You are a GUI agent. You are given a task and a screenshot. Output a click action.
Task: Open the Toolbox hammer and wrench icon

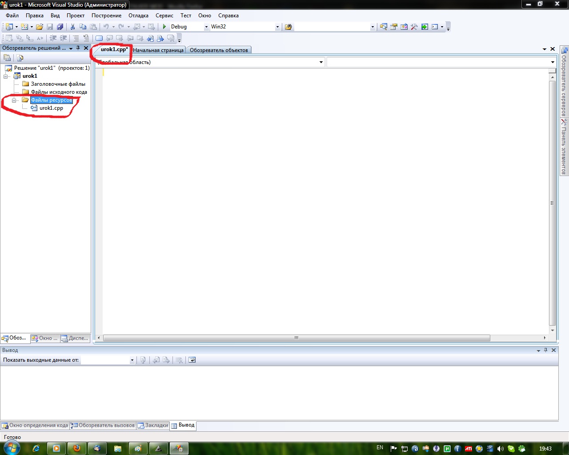tap(414, 27)
